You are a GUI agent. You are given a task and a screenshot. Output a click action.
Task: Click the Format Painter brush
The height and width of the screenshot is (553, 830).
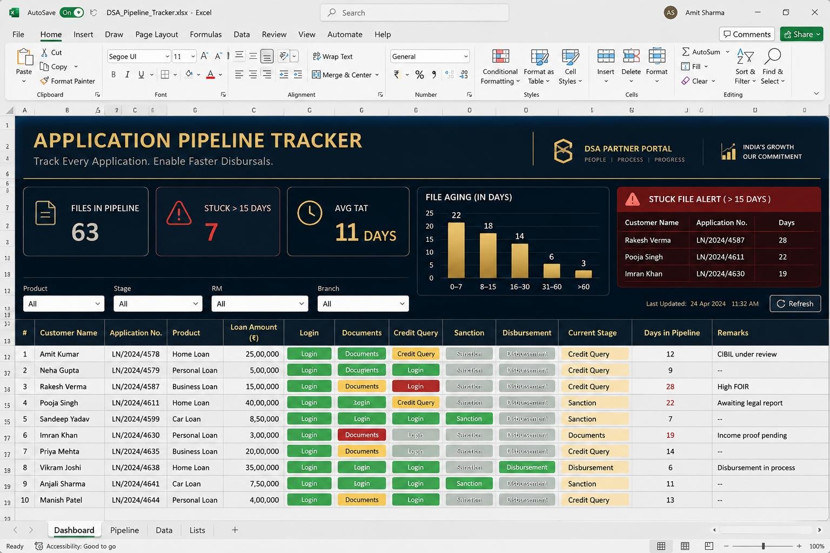44,81
